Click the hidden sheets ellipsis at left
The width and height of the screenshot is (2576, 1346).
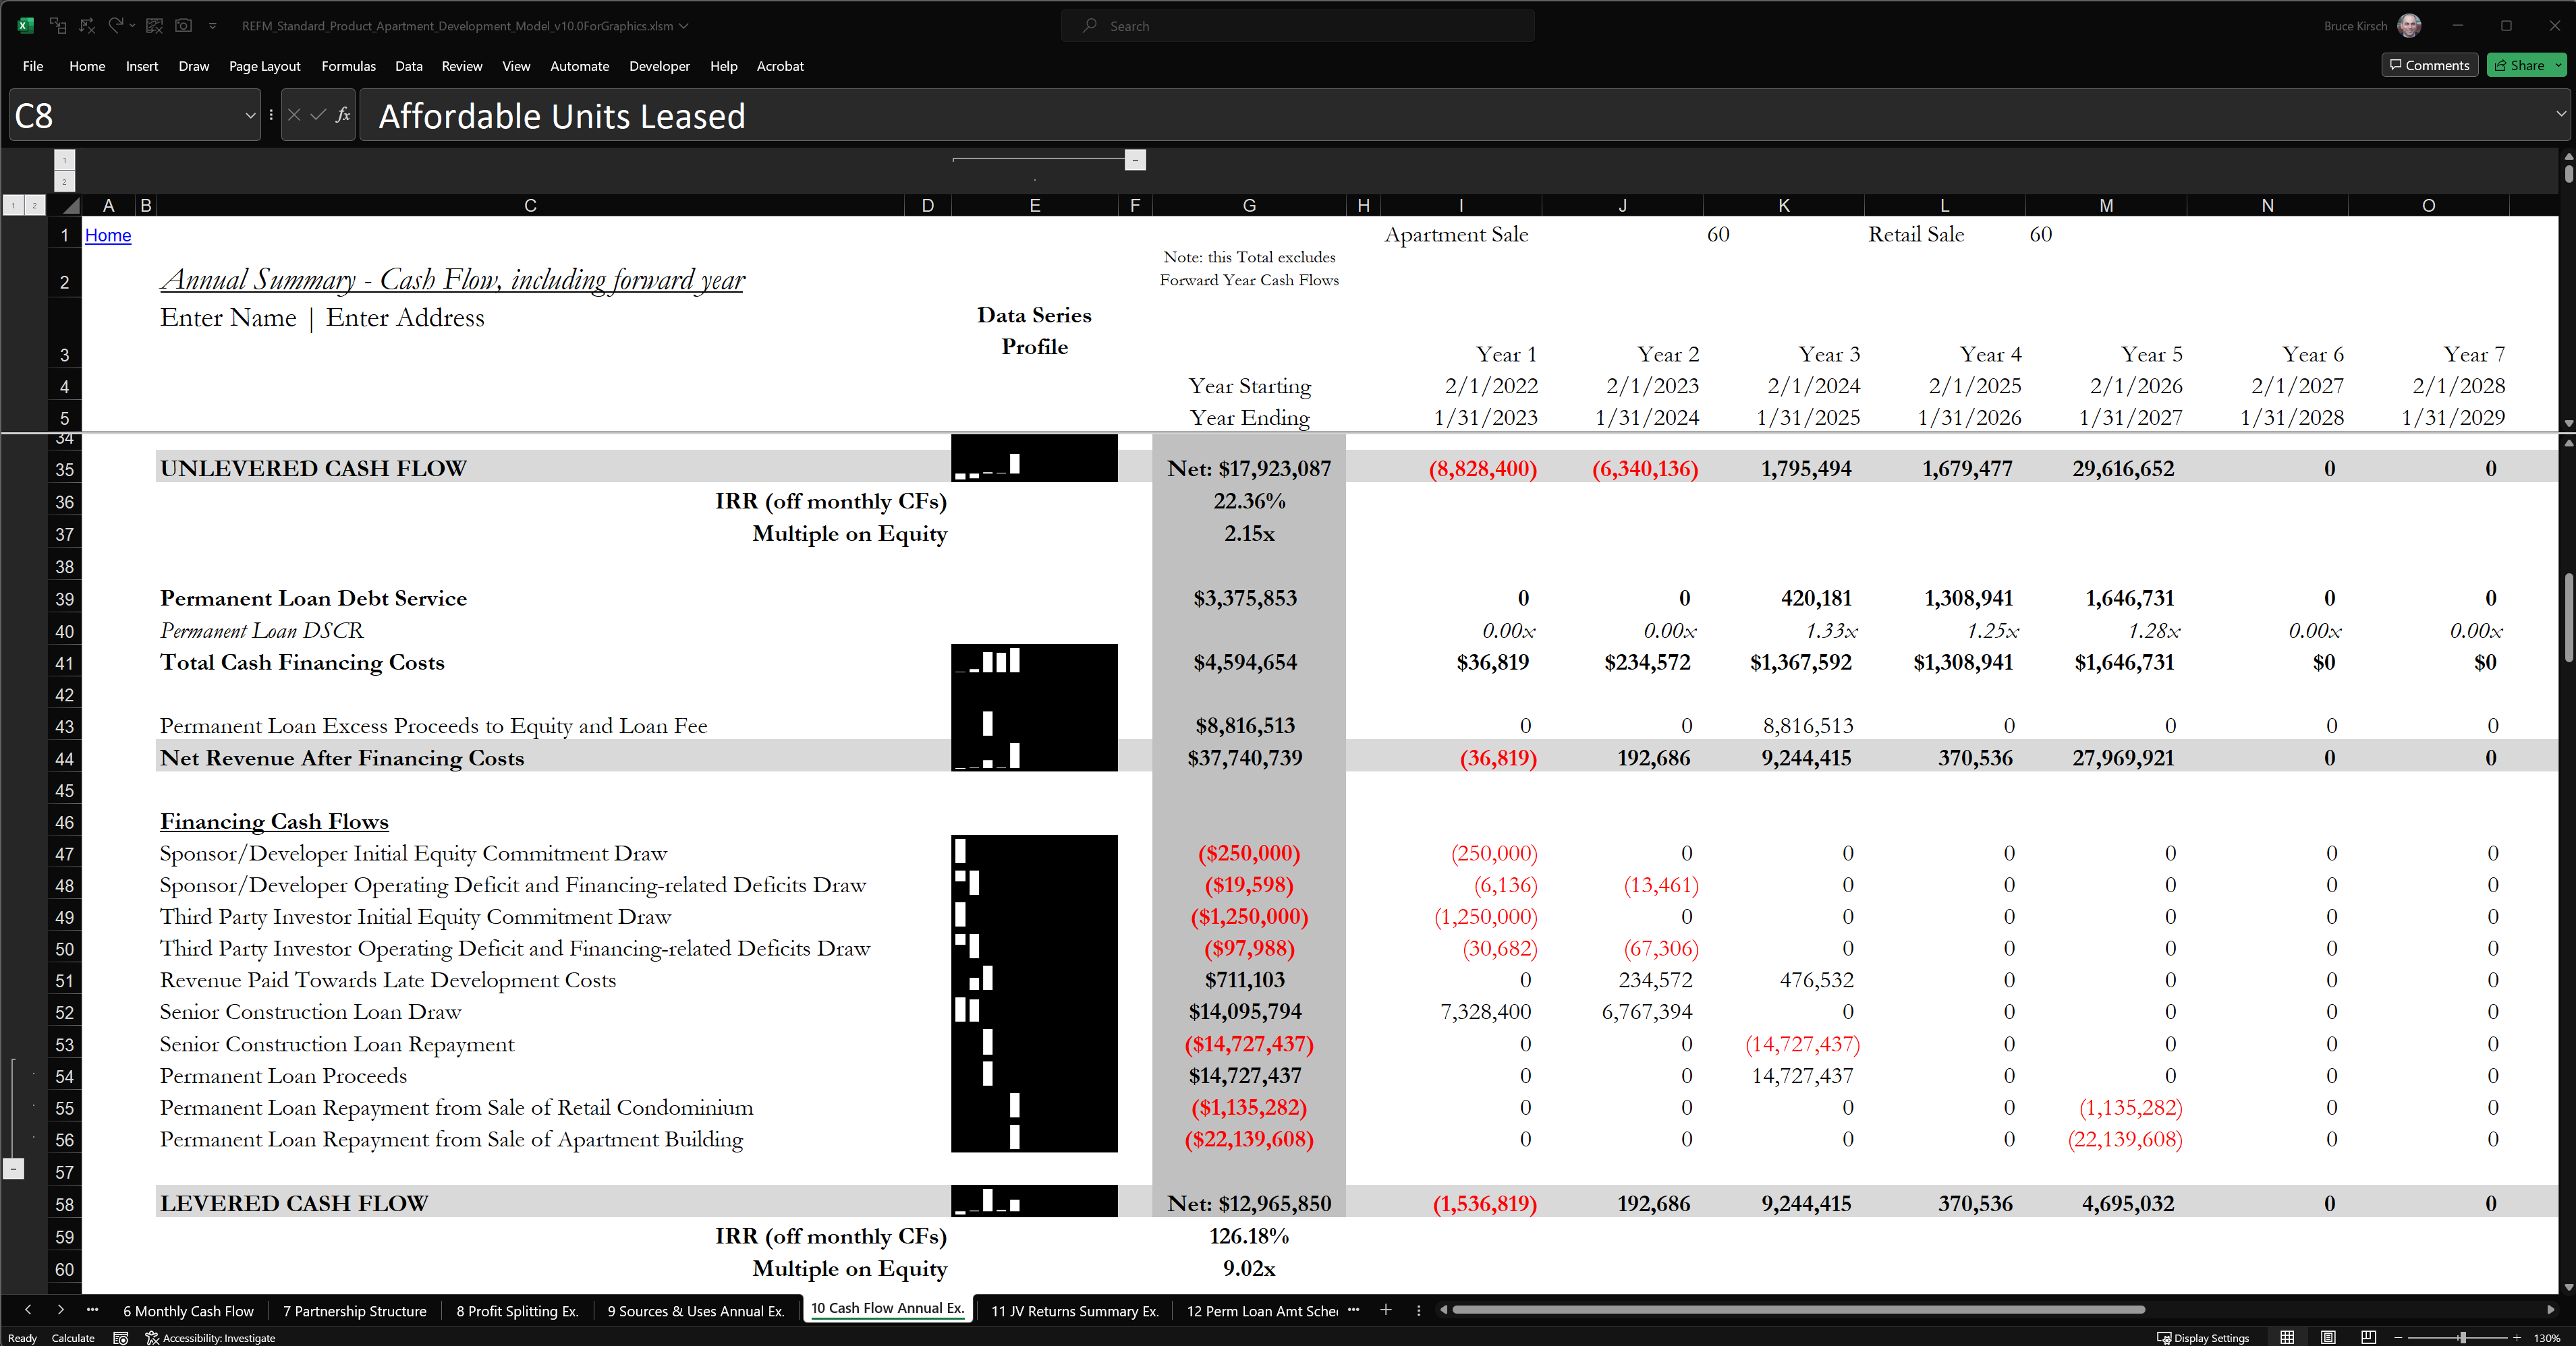coord(92,1309)
